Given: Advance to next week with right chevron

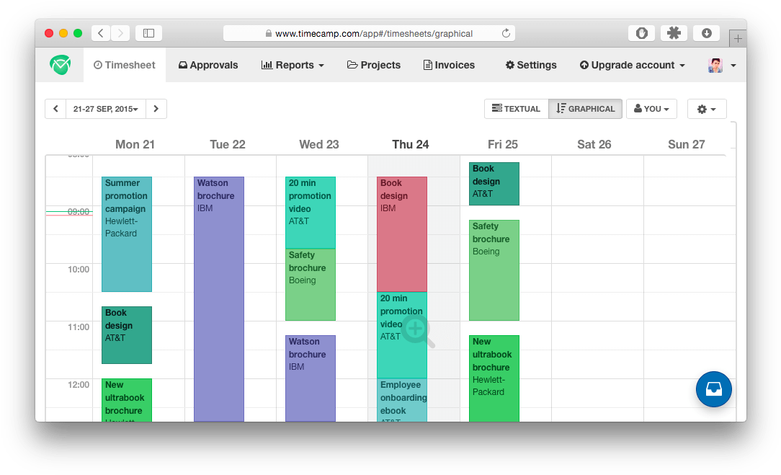Looking at the screenshot, I should coord(156,109).
